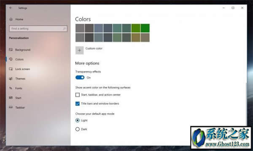Open Background personalization page

[x=23, y=50]
